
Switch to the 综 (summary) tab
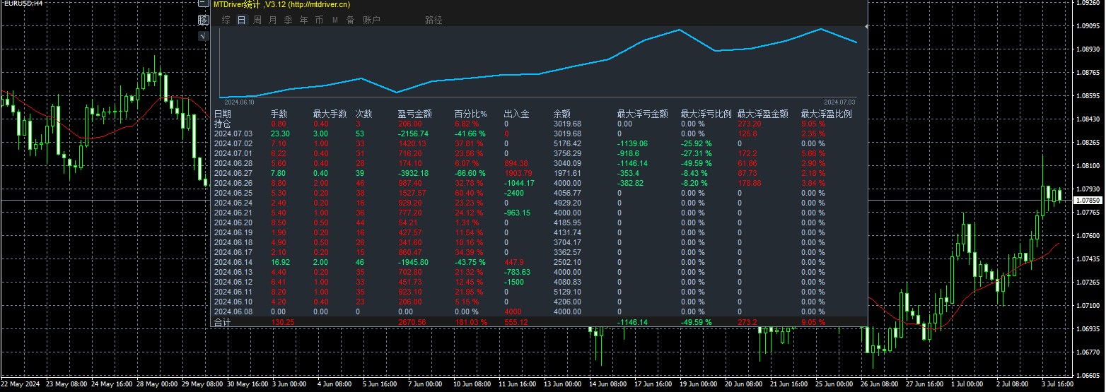click(226, 20)
